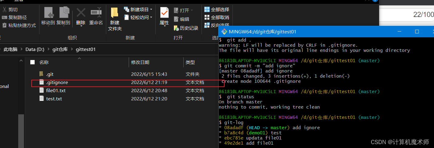Viewport: 434px width, 148px height.
Task: Navigate to 此电脑 in address breadcrumb
Action: click(x=10, y=49)
